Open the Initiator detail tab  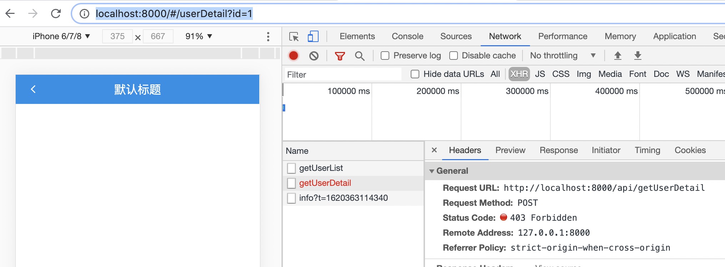coord(606,150)
